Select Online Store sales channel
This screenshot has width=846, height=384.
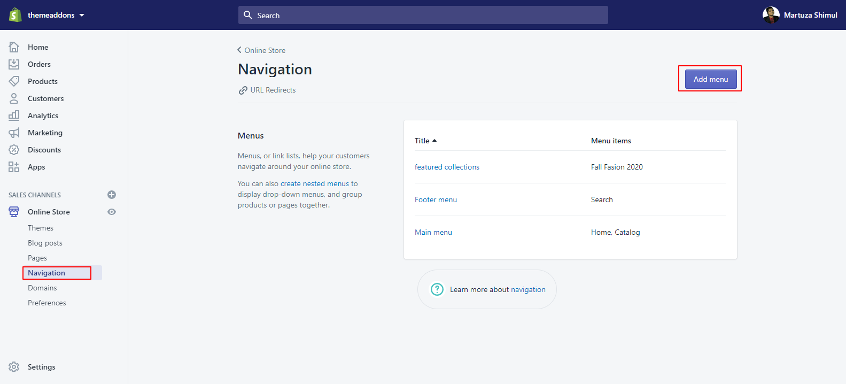point(49,212)
